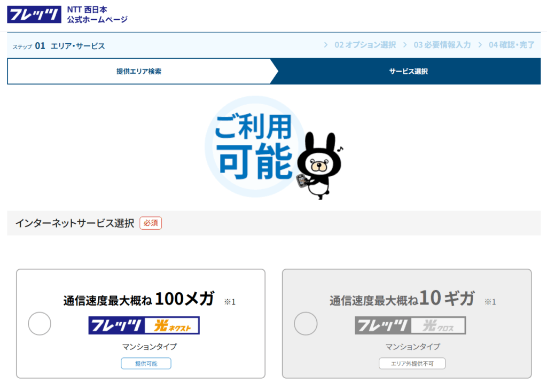The image size is (547, 383).
Task: Select the 100メガ フレッツ光ネクスト radio button
Action: pos(40,324)
